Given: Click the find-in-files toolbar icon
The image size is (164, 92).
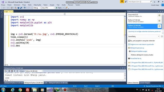Looking at the screenshot, I should pyautogui.click(x=66, y=8).
